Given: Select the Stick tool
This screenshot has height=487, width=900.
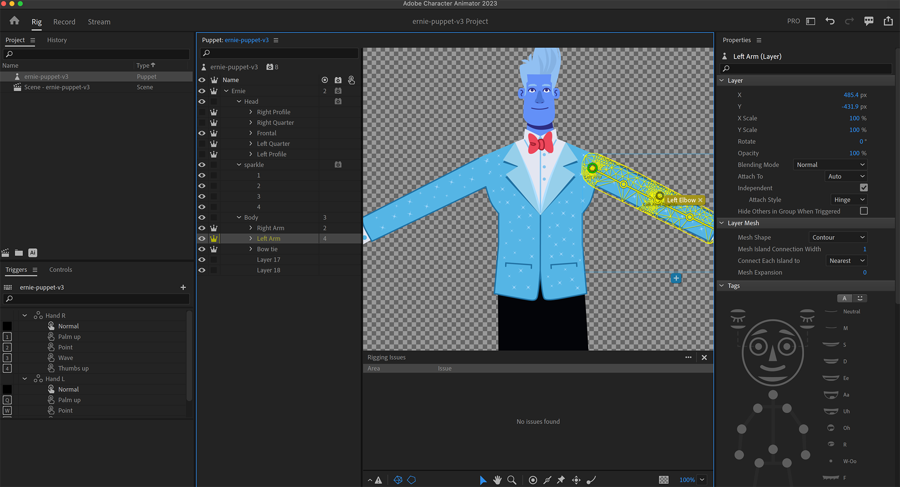Looking at the screenshot, I should click(x=547, y=480).
